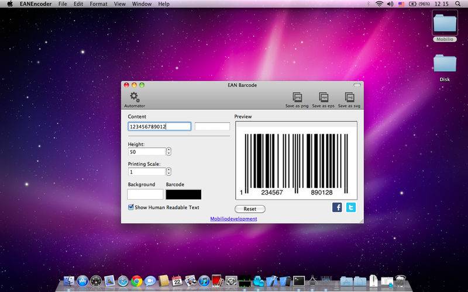Click the Save as svg icon
Image resolution: width=468 pixels, height=292 pixels.
click(349, 98)
